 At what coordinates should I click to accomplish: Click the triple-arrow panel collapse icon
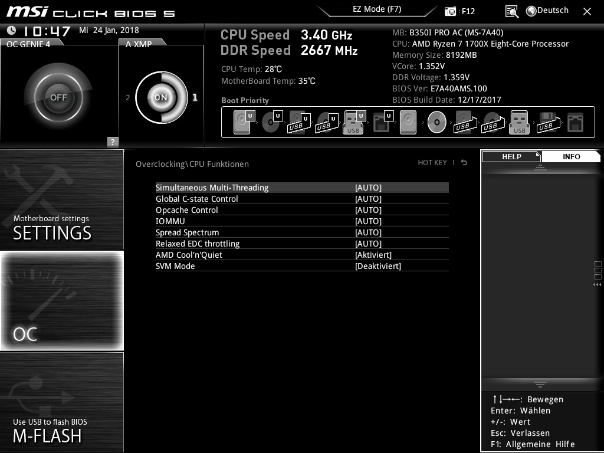click(x=597, y=285)
